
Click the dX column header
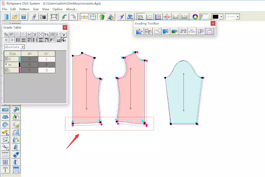tap(29, 54)
